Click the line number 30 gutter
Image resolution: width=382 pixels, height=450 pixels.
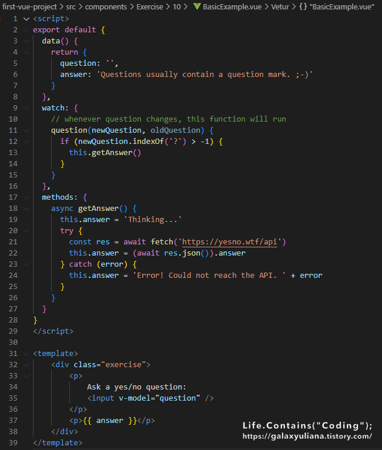pyautogui.click(x=13, y=342)
